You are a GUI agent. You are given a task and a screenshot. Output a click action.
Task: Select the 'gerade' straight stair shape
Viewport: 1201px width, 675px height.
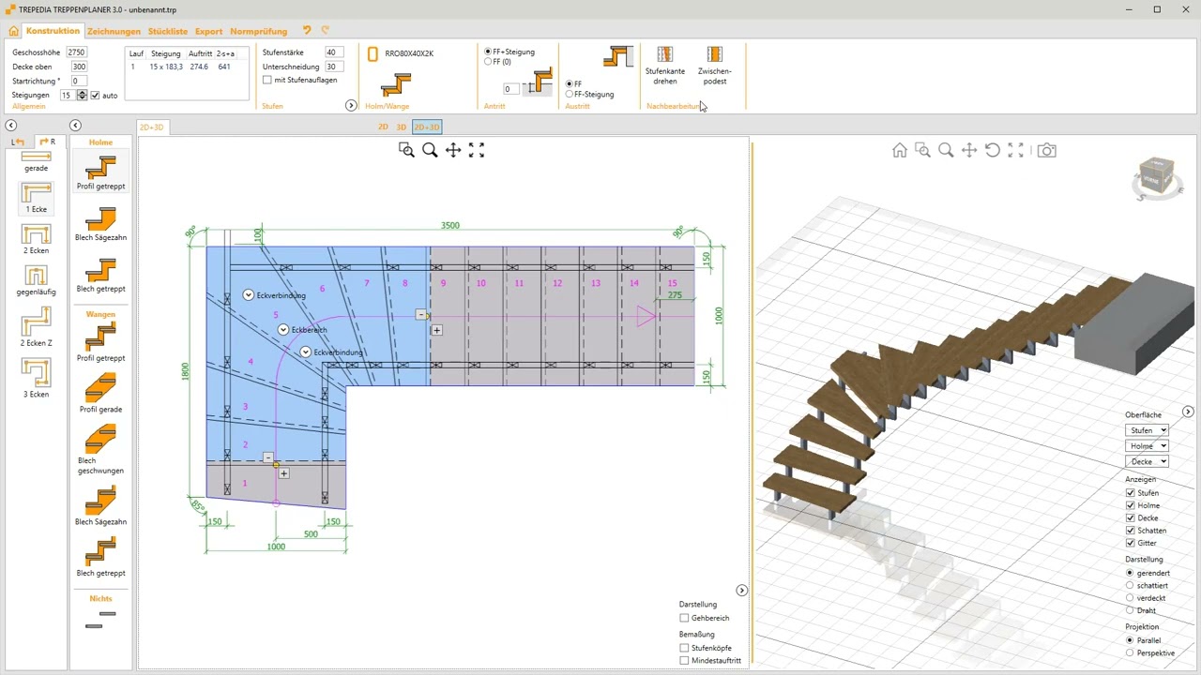[x=36, y=161]
